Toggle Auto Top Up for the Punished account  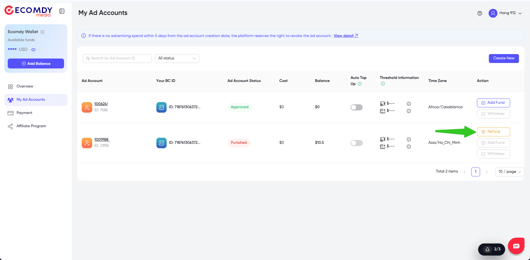click(x=356, y=143)
